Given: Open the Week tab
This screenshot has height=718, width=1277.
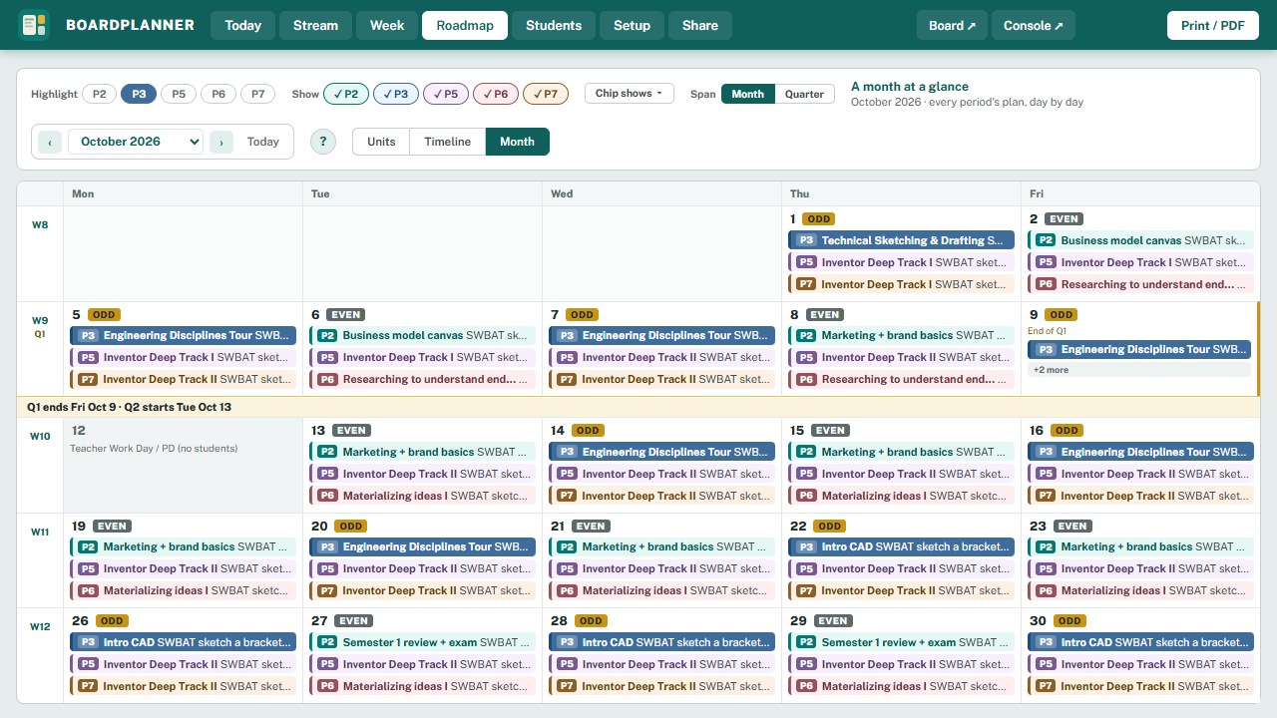Looking at the screenshot, I should point(387,25).
